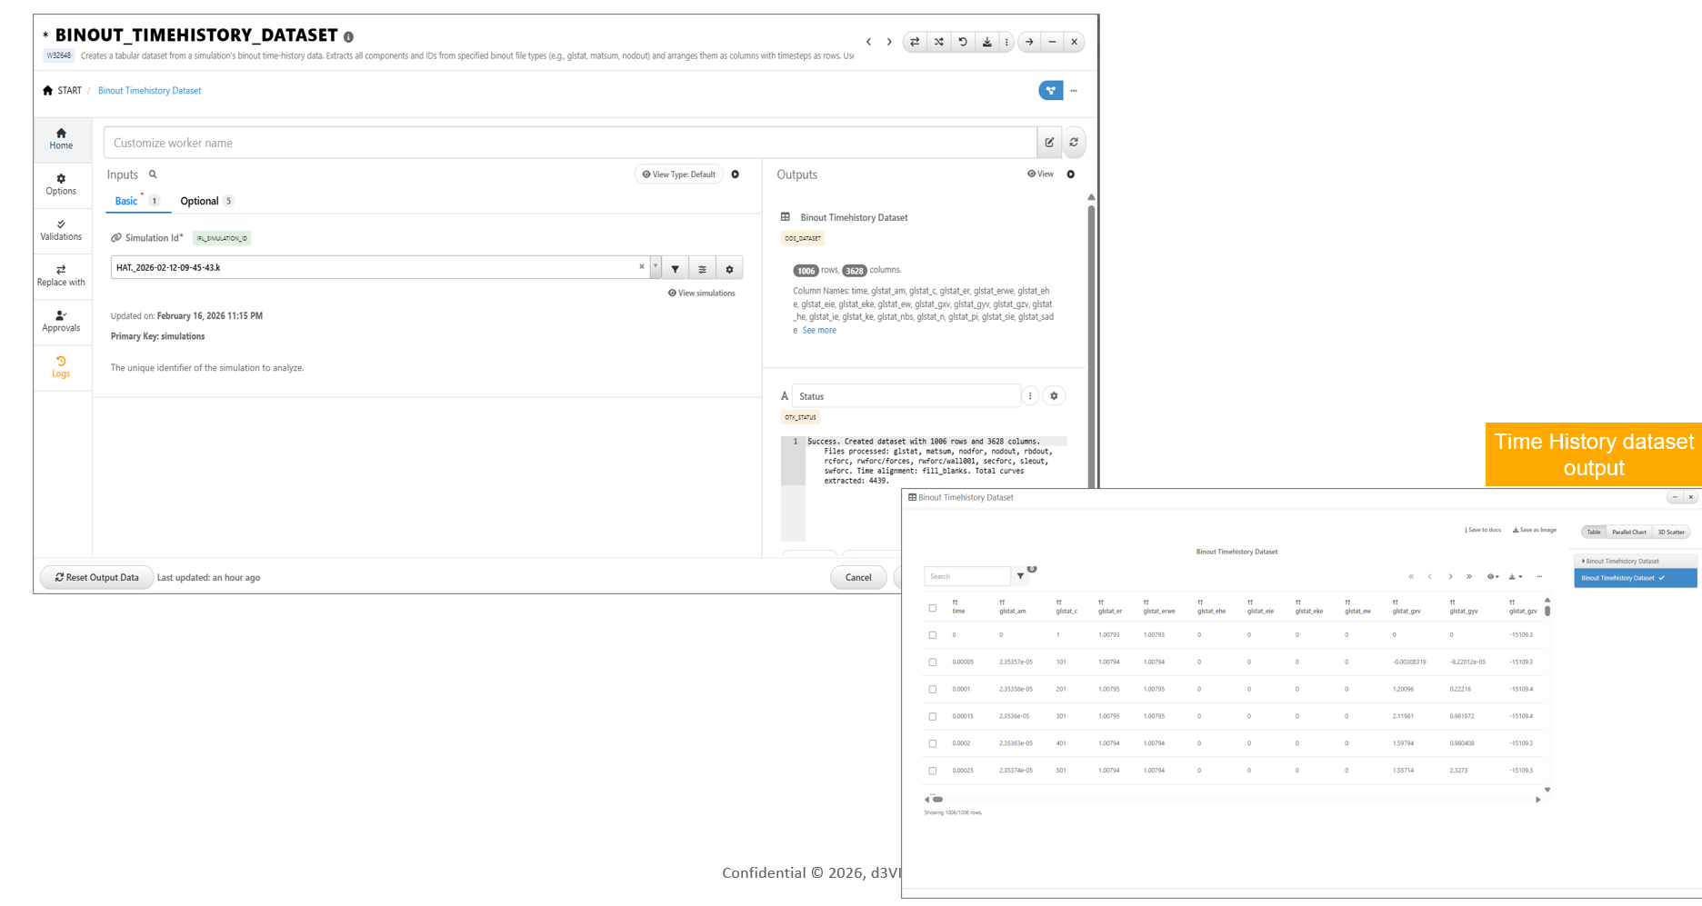
Task: Check the select-all checkbox in the table header
Action: (x=932, y=608)
